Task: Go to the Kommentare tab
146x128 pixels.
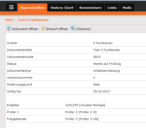Action: pos(90,7)
